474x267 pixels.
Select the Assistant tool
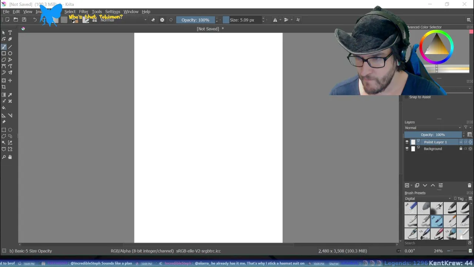pos(4,116)
